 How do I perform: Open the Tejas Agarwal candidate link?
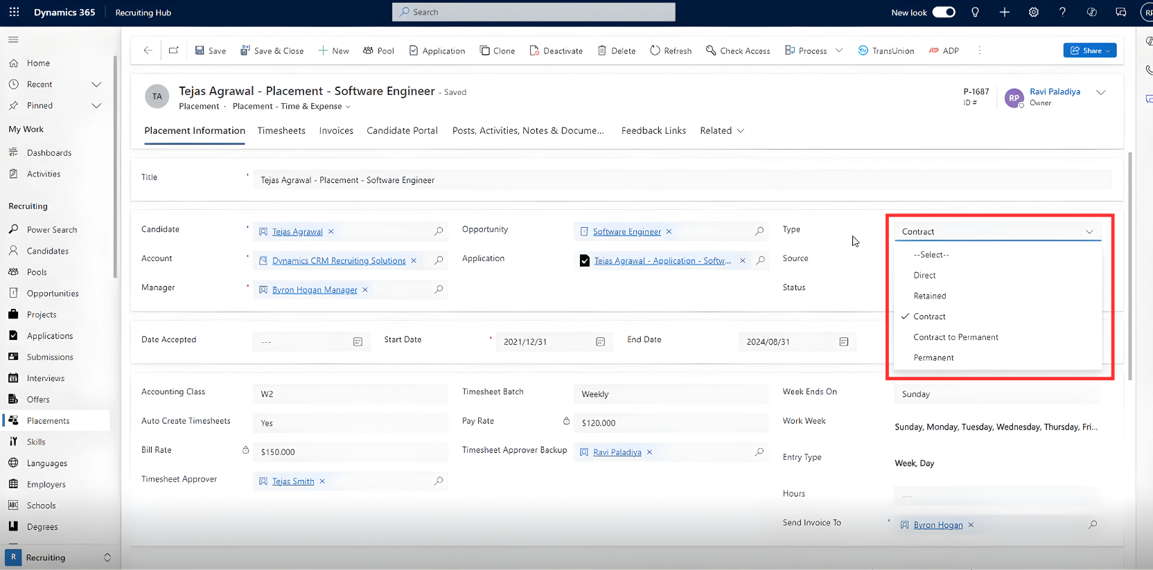click(297, 232)
